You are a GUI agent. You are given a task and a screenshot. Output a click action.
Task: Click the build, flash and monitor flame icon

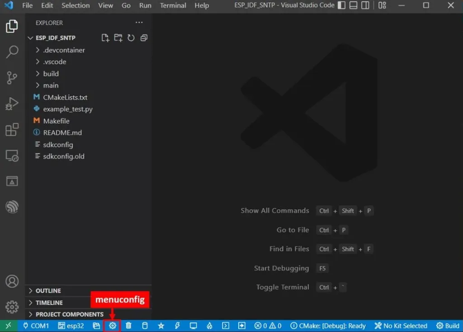tap(209, 326)
